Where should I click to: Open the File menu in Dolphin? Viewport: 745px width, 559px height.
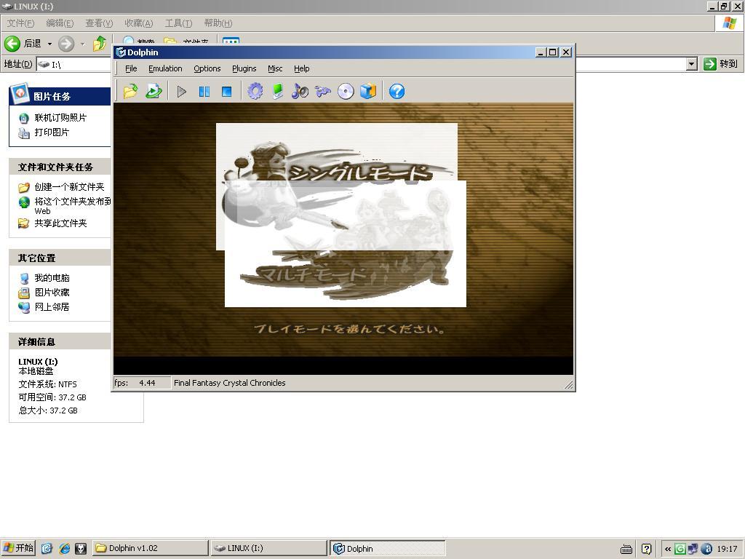[131, 68]
